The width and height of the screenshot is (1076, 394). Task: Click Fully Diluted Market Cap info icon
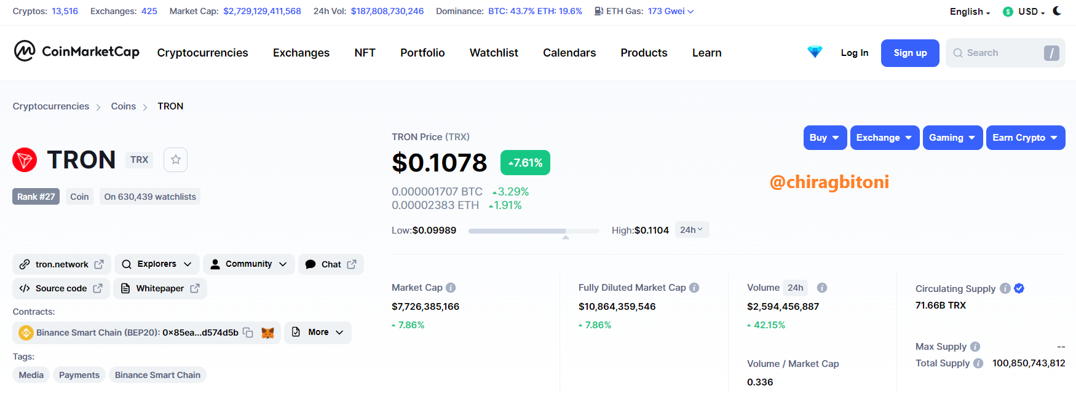click(694, 288)
